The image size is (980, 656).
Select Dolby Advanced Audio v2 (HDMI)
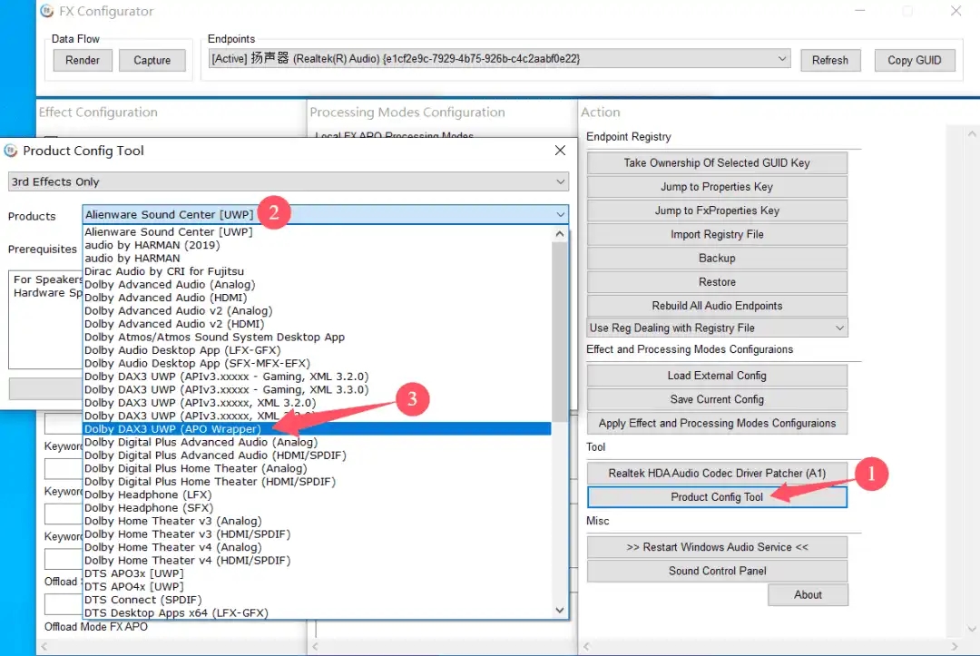(x=318, y=324)
